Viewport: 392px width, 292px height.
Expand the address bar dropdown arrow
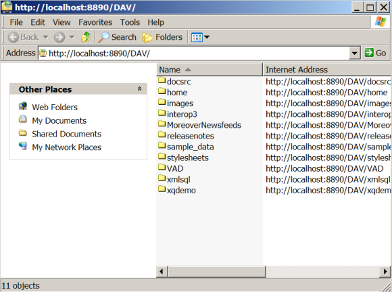[x=355, y=53]
